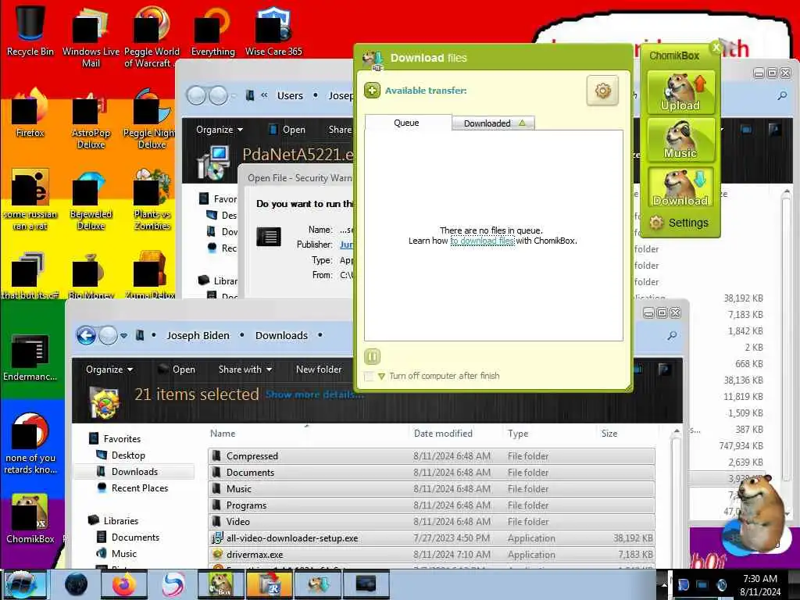Screen dimensions: 800x600
Task: Select Downloads breadcrumb in address bar
Action: tap(281, 336)
